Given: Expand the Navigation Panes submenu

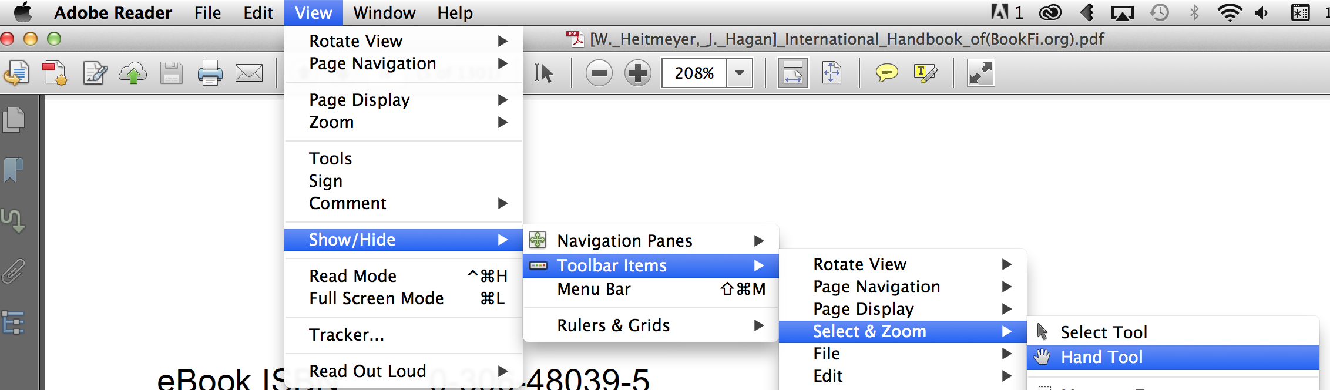Looking at the screenshot, I should coord(651,241).
